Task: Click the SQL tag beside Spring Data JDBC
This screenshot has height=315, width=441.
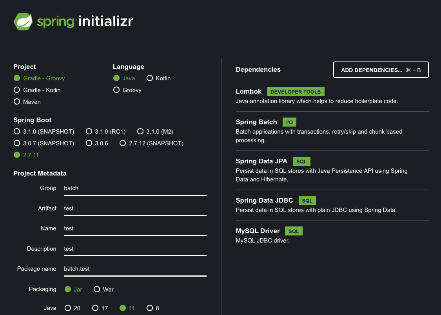Action: pyautogui.click(x=307, y=200)
